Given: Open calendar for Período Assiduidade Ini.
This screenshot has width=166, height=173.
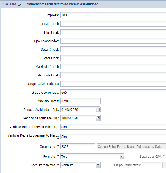Looking at the screenshot, I should pos(98,109).
